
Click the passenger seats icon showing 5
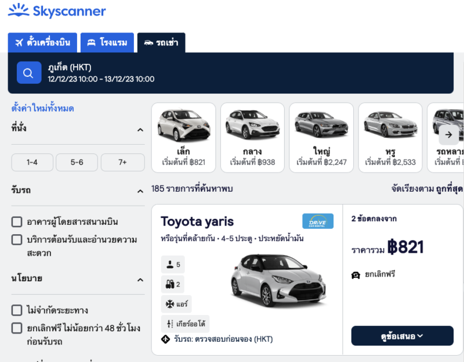[169, 264]
